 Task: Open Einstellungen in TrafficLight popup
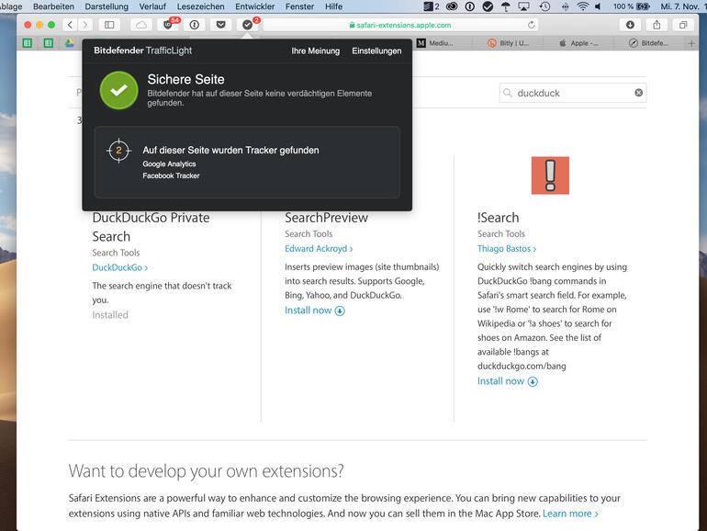(x=376, y=51)
